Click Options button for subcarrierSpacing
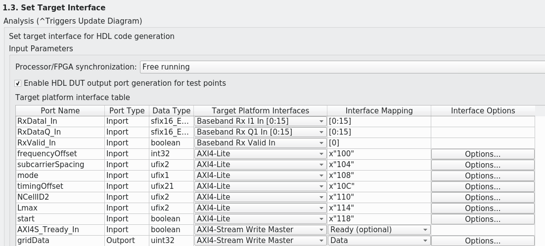Viewport: 545px width, 246px height. click(482, 165)
